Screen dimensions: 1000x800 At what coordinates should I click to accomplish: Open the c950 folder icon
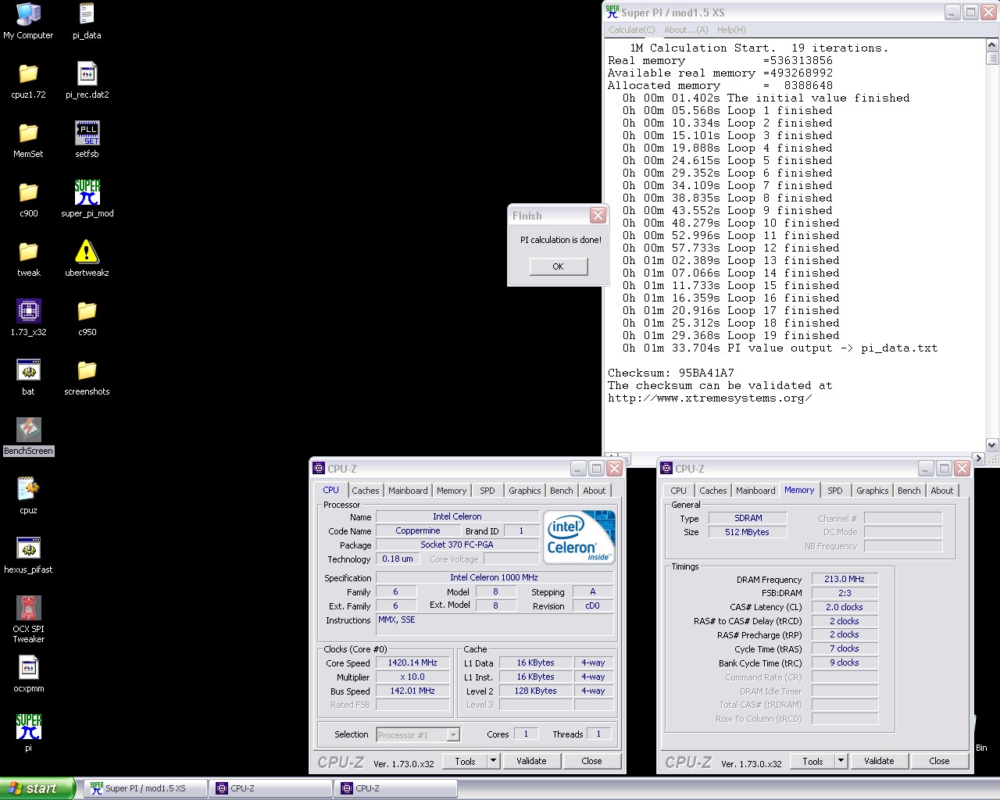click(87, 311)
